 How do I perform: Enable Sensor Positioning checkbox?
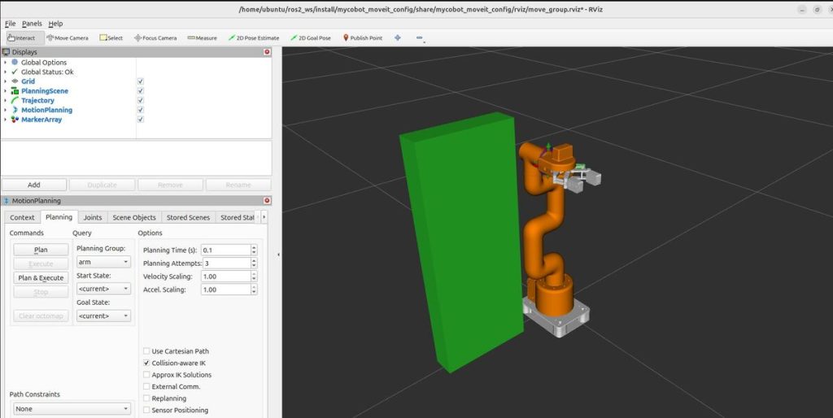pyautogui.click(x=146, y=410)
